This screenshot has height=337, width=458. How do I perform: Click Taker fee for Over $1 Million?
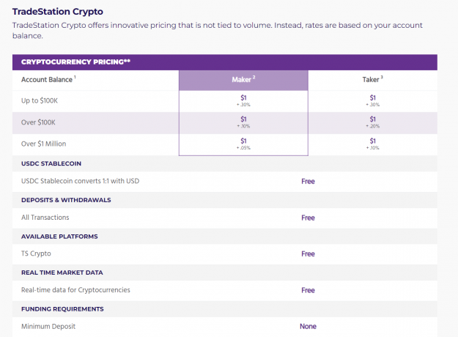[x=372, y=144]
